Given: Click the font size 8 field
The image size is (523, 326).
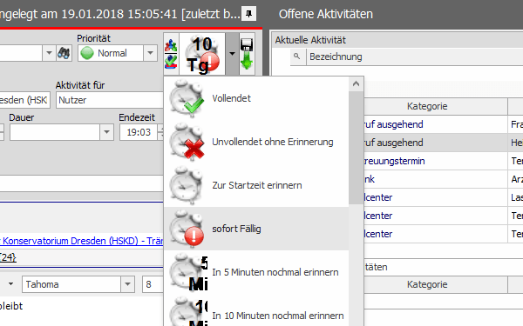Looking at the screenshot, I should coord(153,284).
